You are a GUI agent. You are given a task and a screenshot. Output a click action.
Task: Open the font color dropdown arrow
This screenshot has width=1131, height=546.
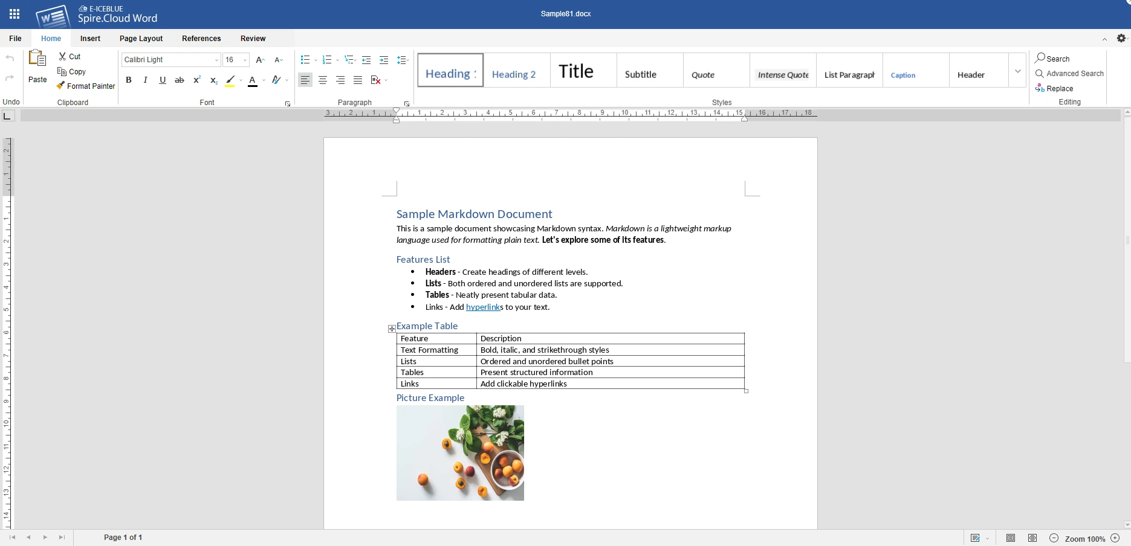(x=264, y=80)
